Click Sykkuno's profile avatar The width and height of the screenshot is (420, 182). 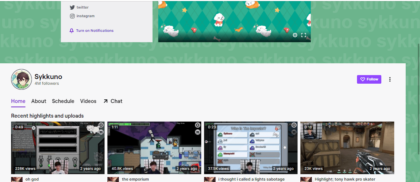pyautogui.click(x=21, y=79)
